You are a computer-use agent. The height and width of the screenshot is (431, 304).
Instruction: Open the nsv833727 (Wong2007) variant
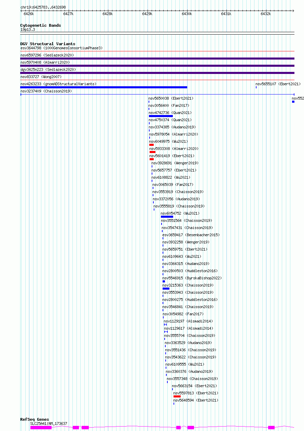point(41,77)
